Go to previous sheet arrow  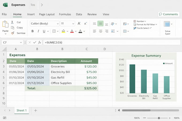tap(5, 110)
